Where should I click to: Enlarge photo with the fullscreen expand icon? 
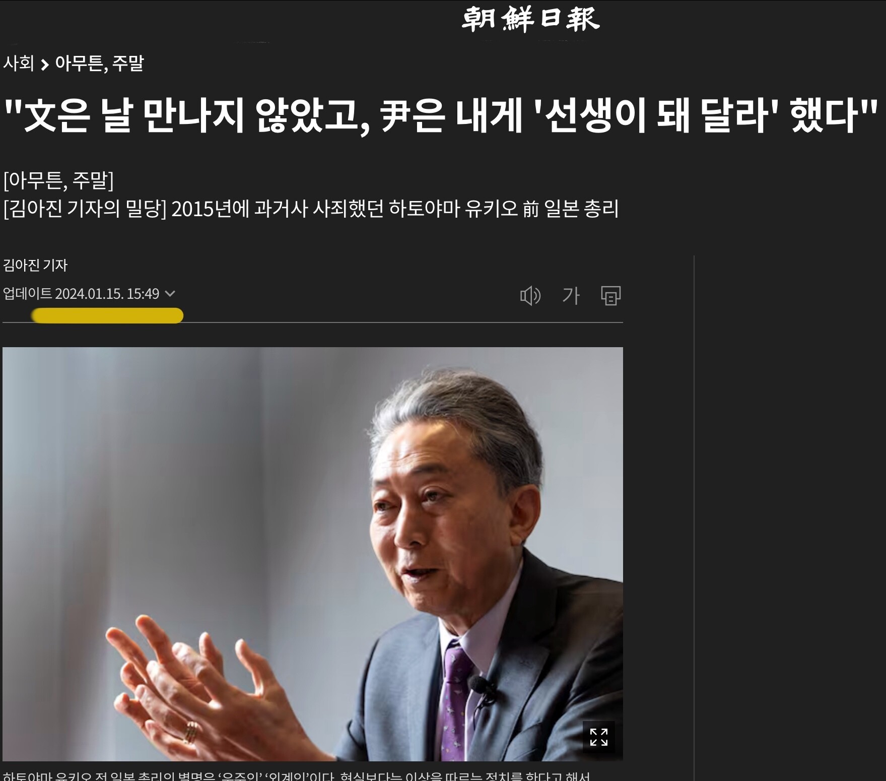[x=598, y=737]
